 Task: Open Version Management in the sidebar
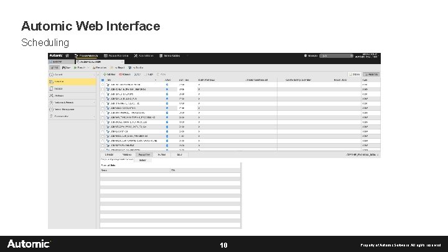pos(72,110)
